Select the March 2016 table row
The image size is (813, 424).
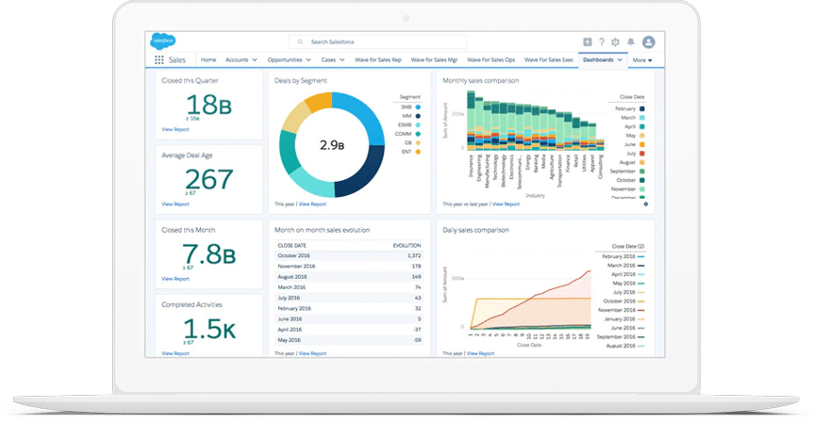point(349,287)
